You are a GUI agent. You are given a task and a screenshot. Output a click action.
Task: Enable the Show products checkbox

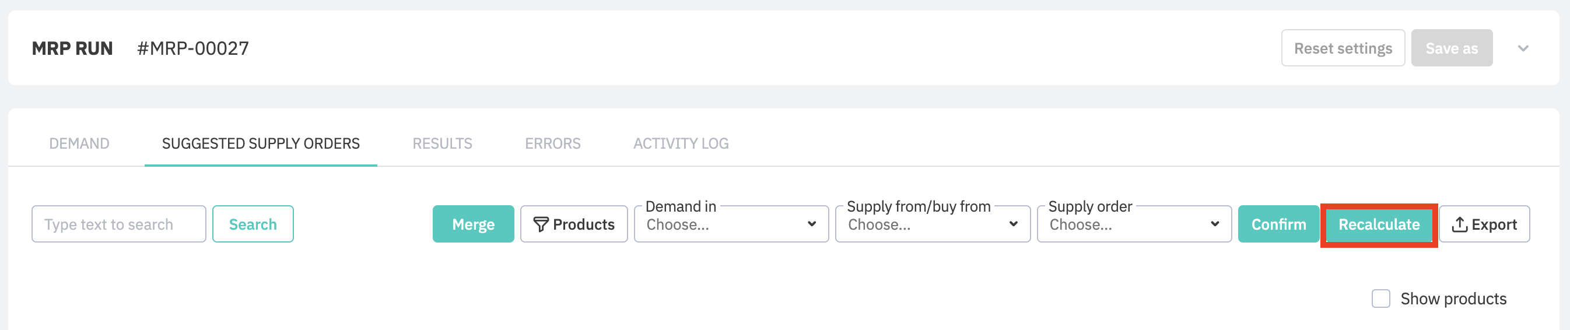coord(1380,299)
